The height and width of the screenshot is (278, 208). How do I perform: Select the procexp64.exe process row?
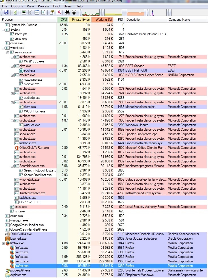click(104, 270)
